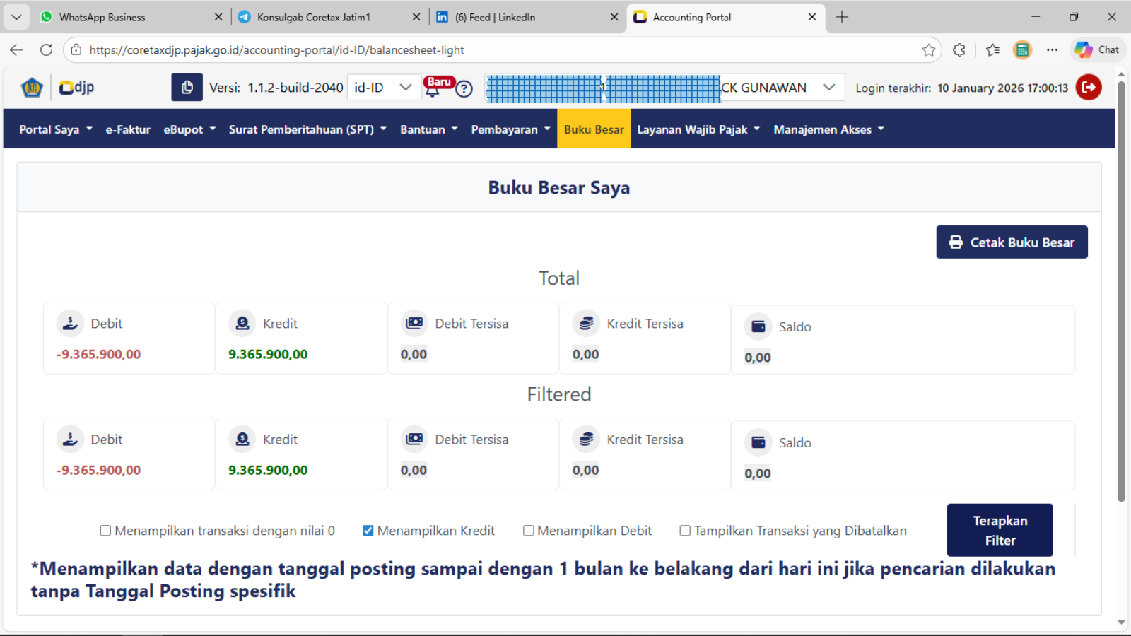The image size is (1131, 636).
Task: Reload the page with refresh icon
Action: (47, 50)
